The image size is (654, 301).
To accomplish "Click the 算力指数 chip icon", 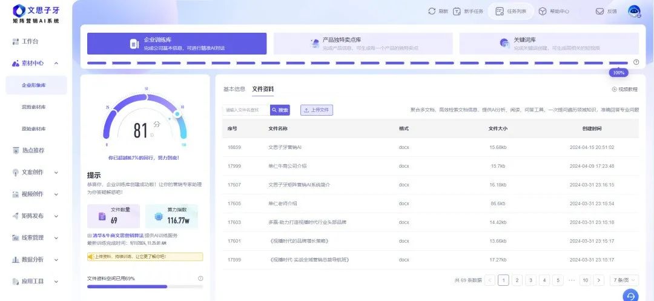I will pos(159,216).
